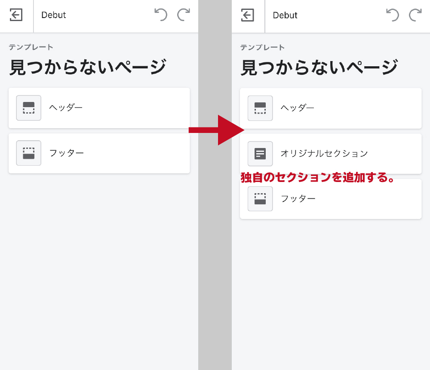The height and width of the screenshot is (370, 430).
Task: Click the 見つからないページ heading in left panel
Action: tap(88, 68)
